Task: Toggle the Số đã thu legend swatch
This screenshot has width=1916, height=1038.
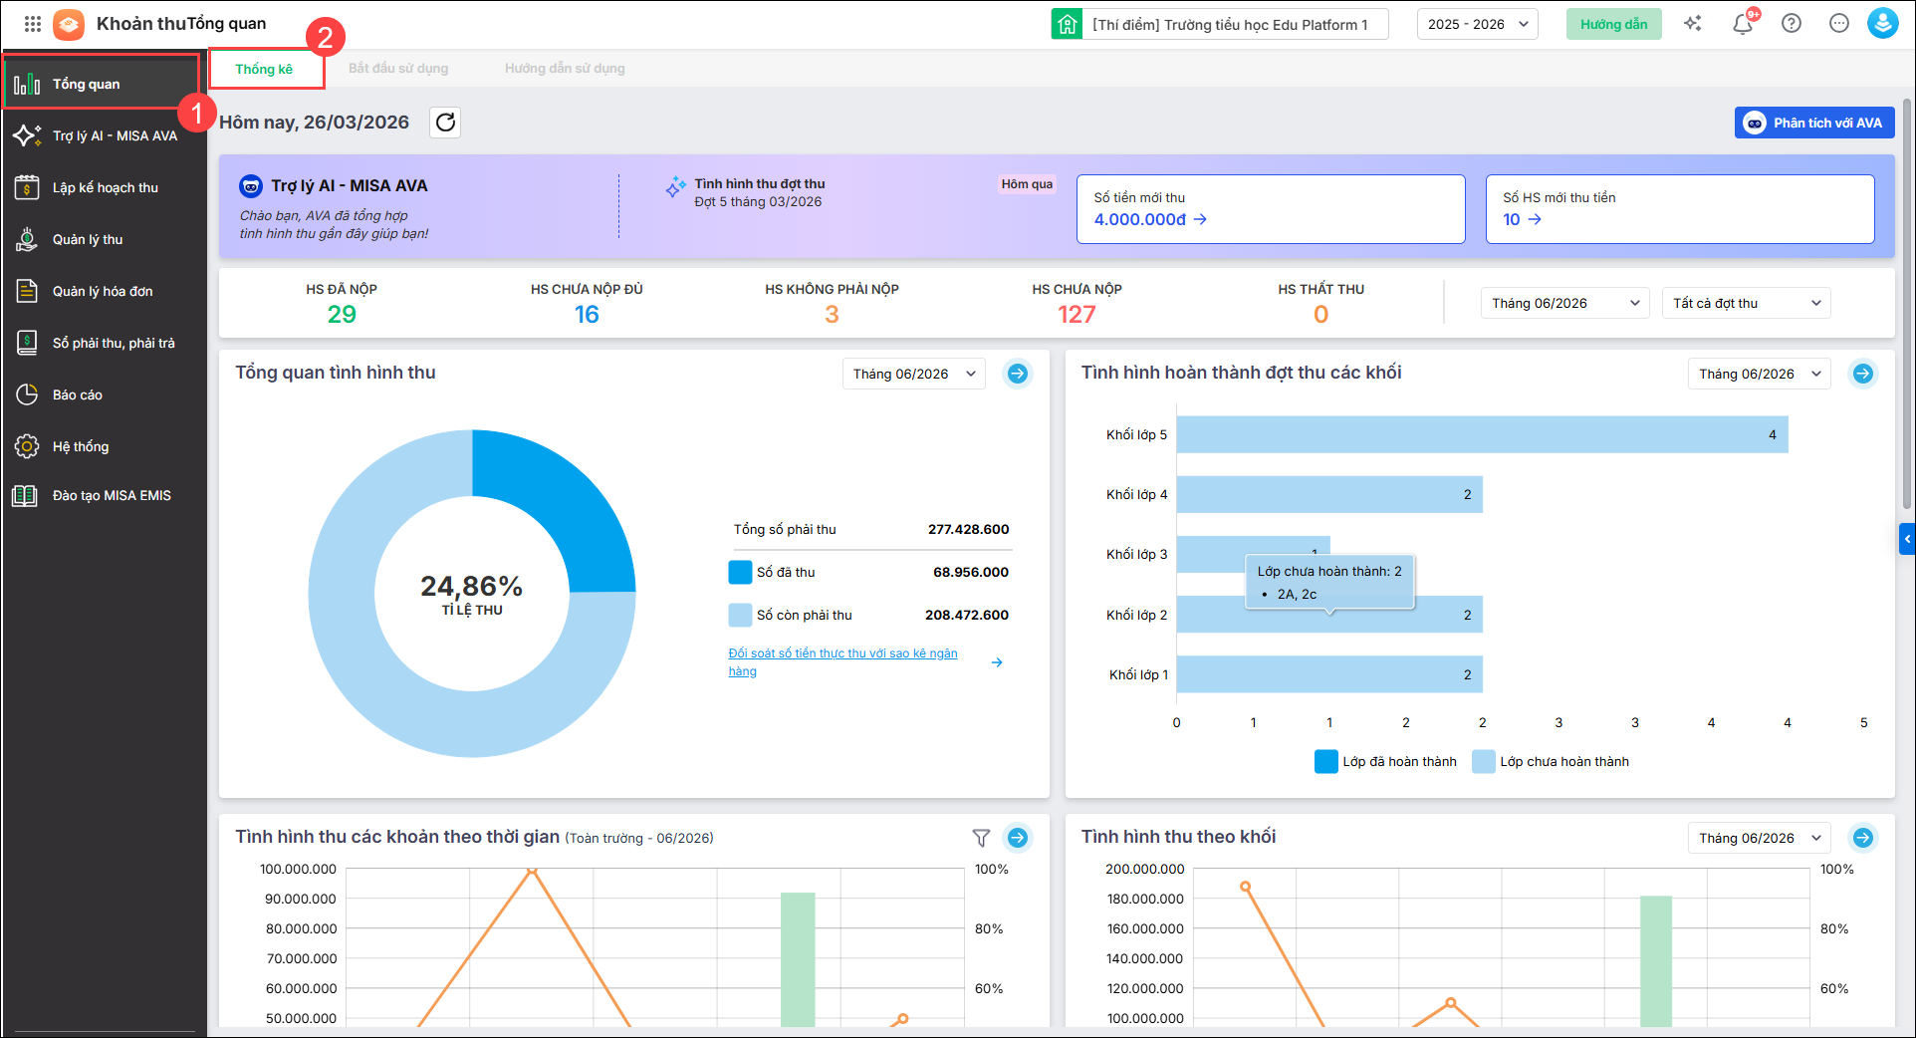Action: coord(740,573)
